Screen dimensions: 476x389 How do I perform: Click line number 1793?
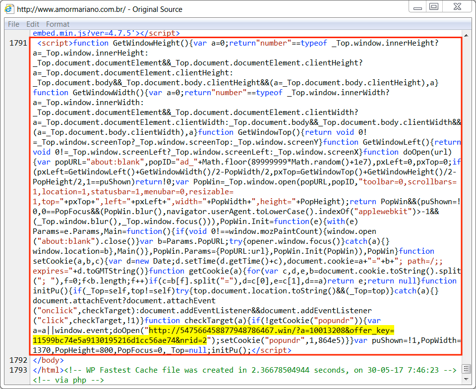coord(18,370)
